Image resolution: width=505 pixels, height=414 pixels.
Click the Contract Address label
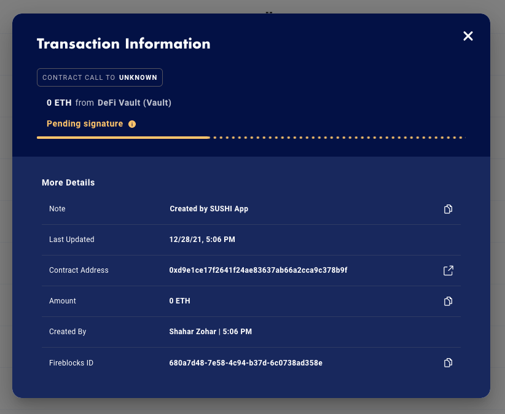(79, 270)
